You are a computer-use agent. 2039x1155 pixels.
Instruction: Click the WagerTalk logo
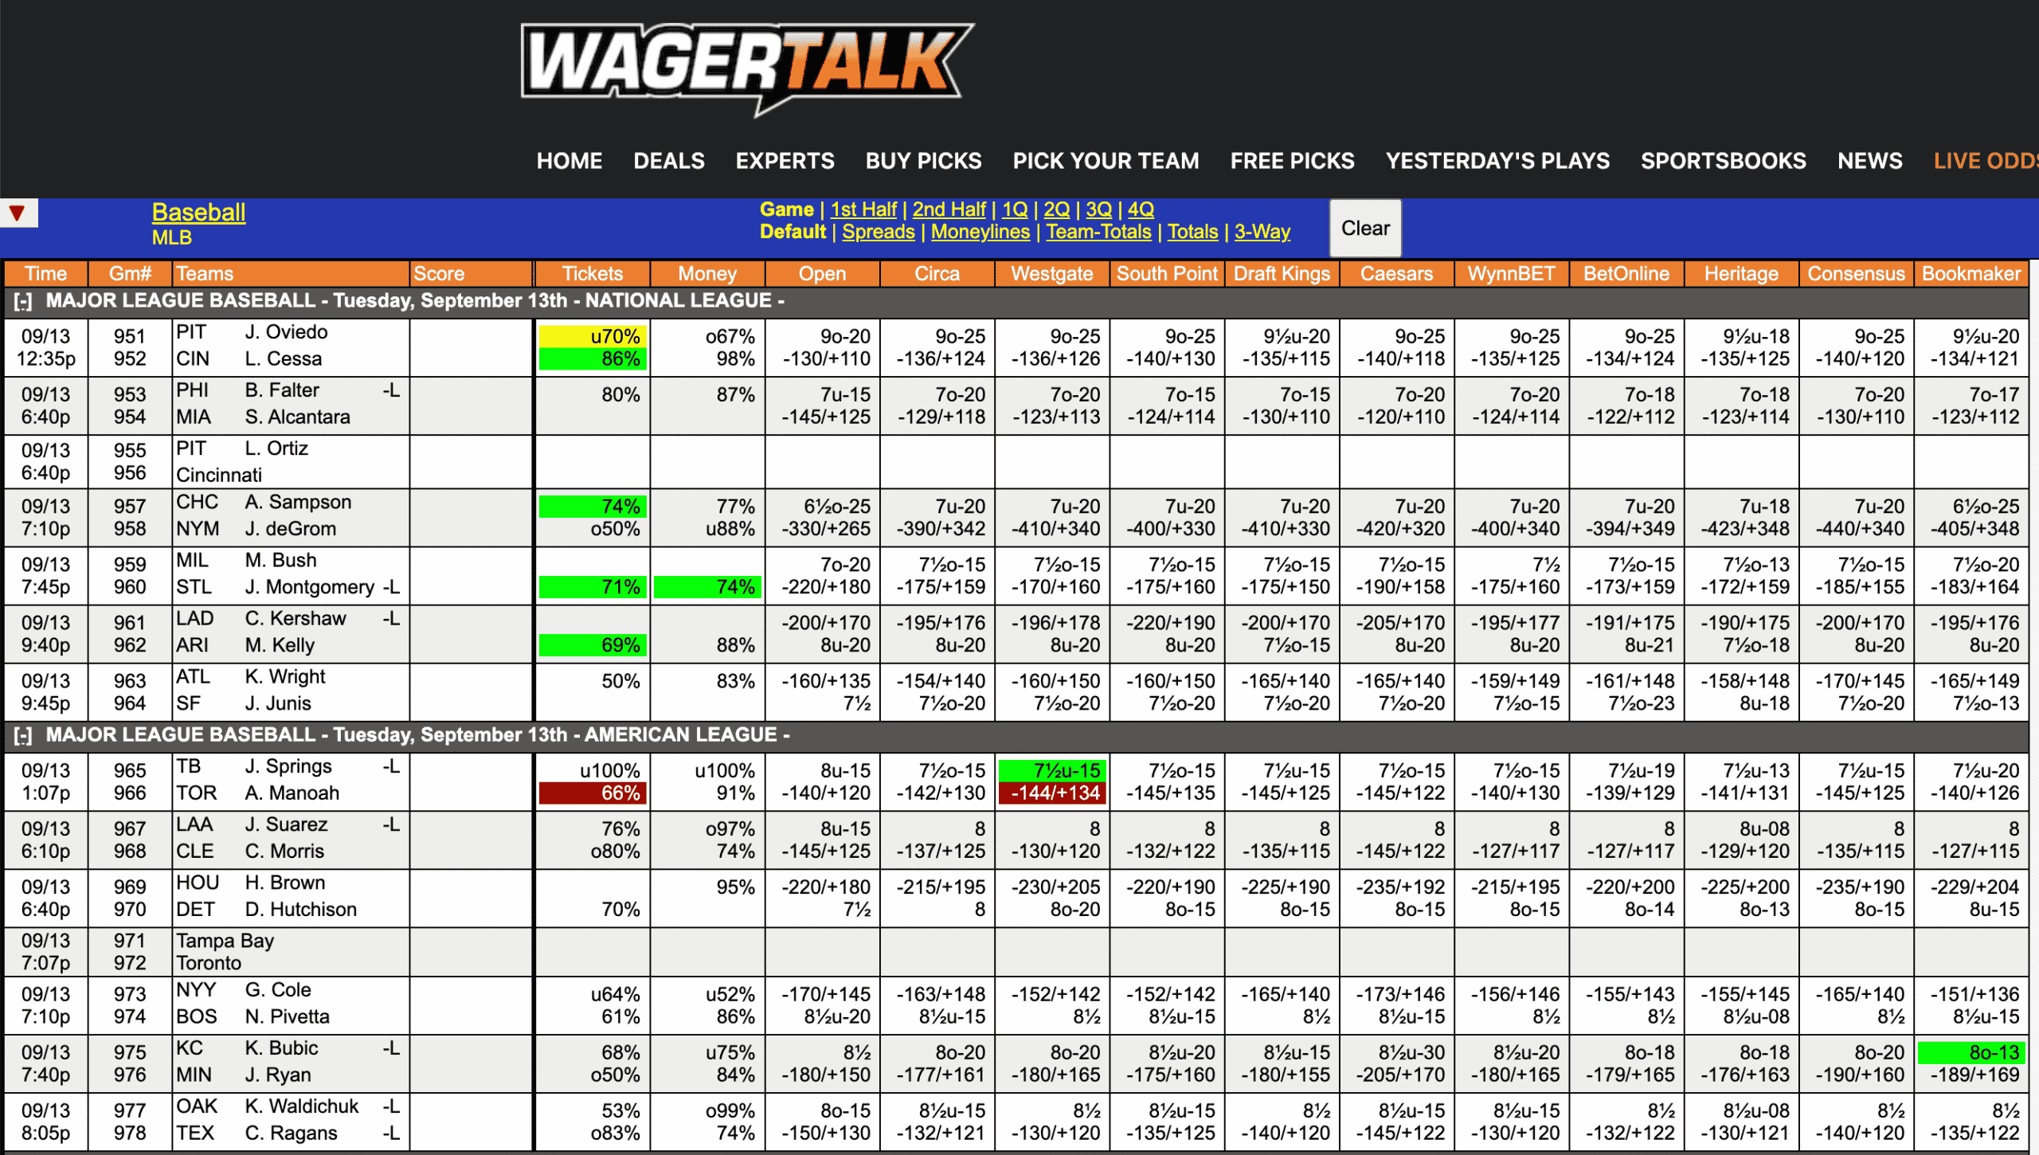[747, 69]
